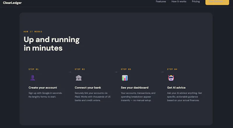Click the 'STEP 02' label

pos(80,69)
